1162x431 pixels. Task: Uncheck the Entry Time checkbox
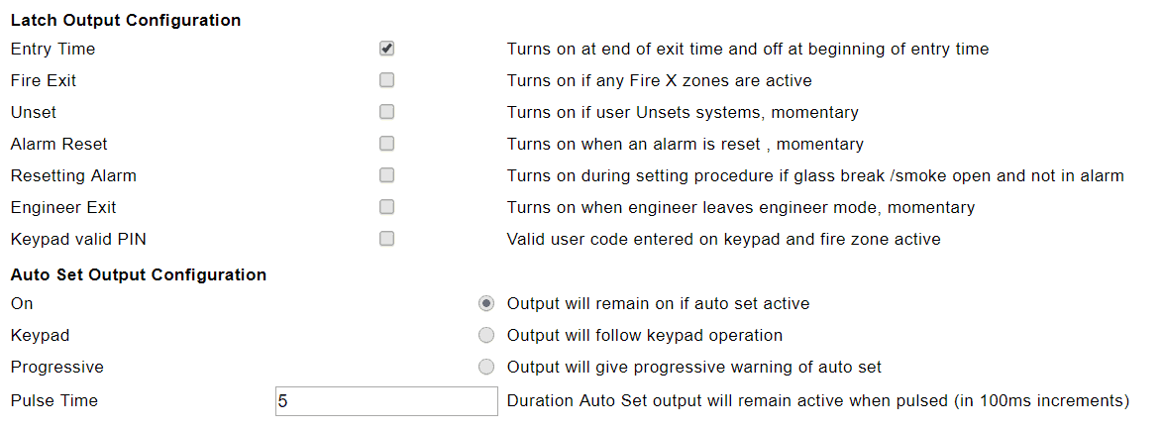tap(386, 49)
